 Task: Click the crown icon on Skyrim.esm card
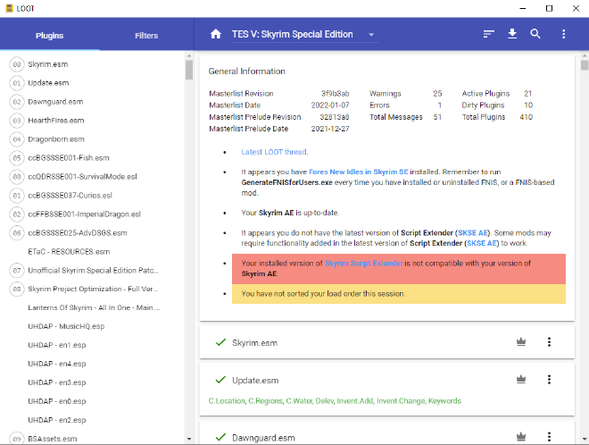tap(521, 342)
